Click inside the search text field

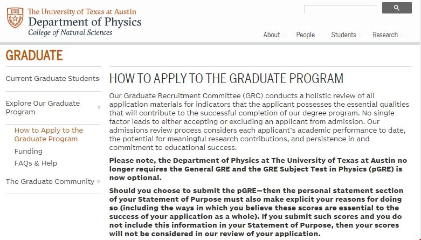point(341,9)
